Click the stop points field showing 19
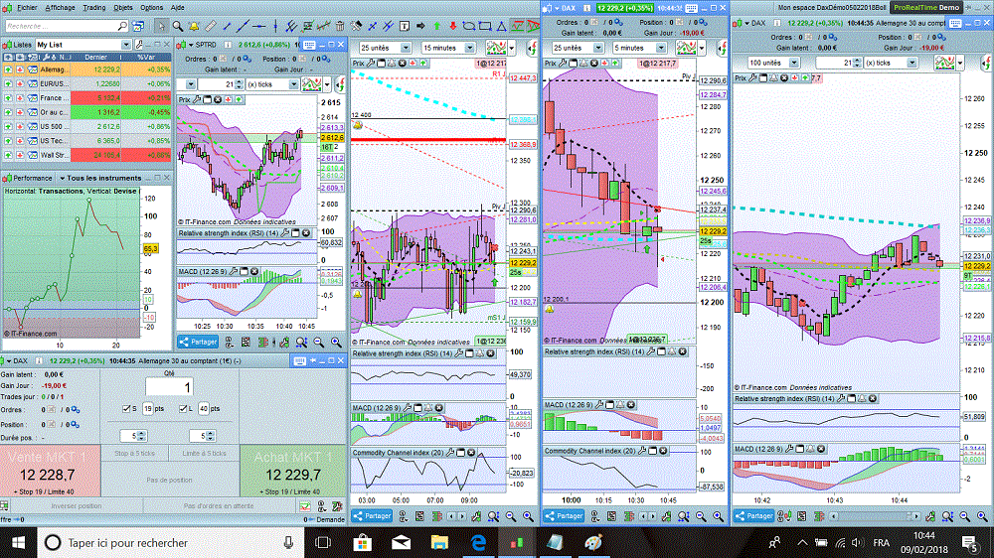994x558 pixels. (x=148, y=408)
